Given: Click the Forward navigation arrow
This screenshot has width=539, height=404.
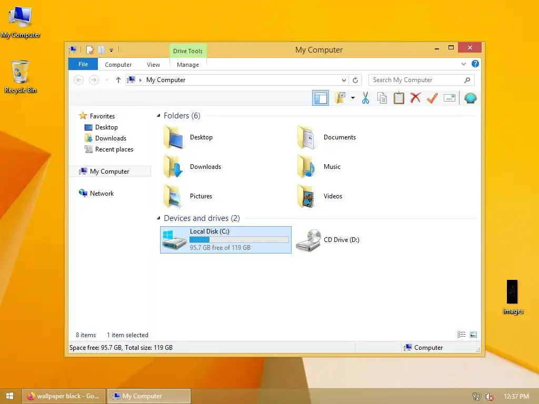Looking at the screenshot, I should pyautogui.click(x=94, y=80).
